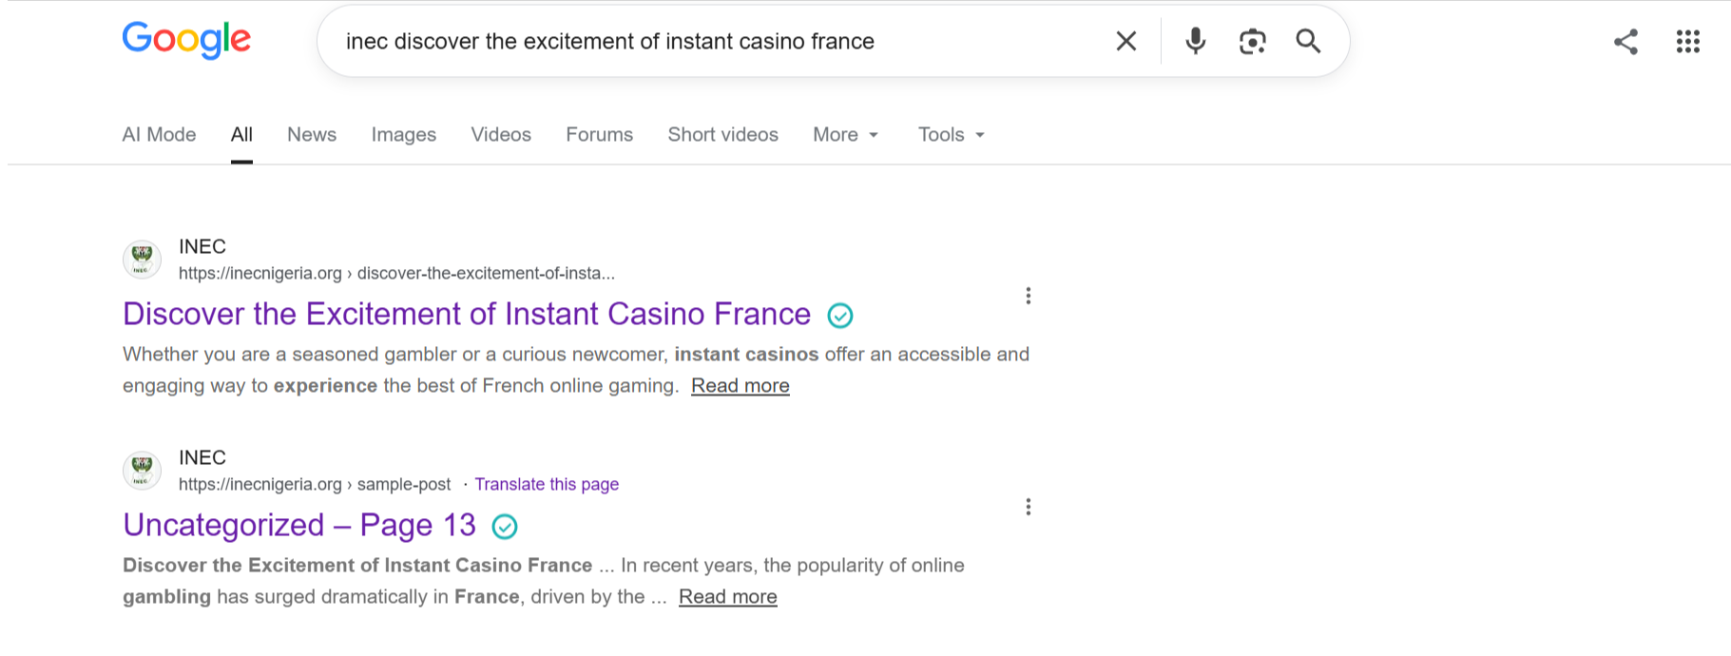This screenshot has height=656, width=1731.
Task: Open Discover the Excitement of Instant Casino France
Action: pyautogui.click(x=467, y=314)
